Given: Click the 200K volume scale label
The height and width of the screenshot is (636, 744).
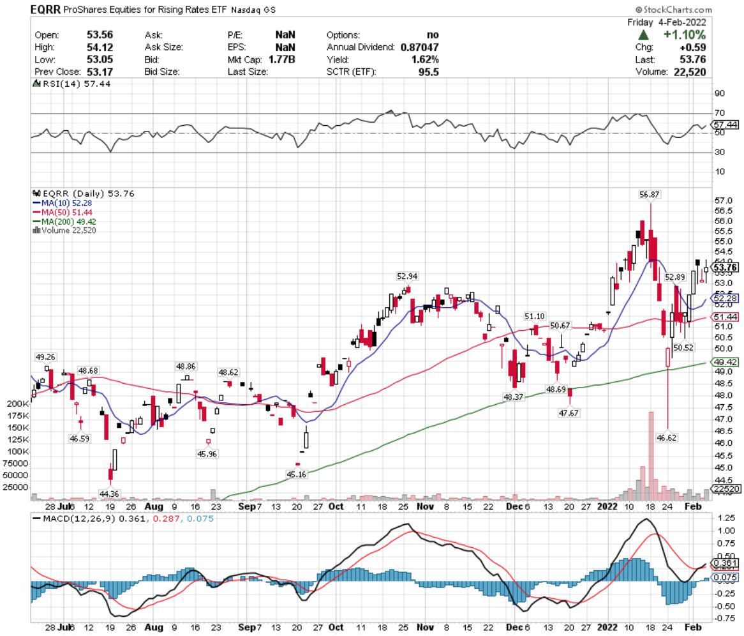Looking at the screenshot, I should (18, 404).
